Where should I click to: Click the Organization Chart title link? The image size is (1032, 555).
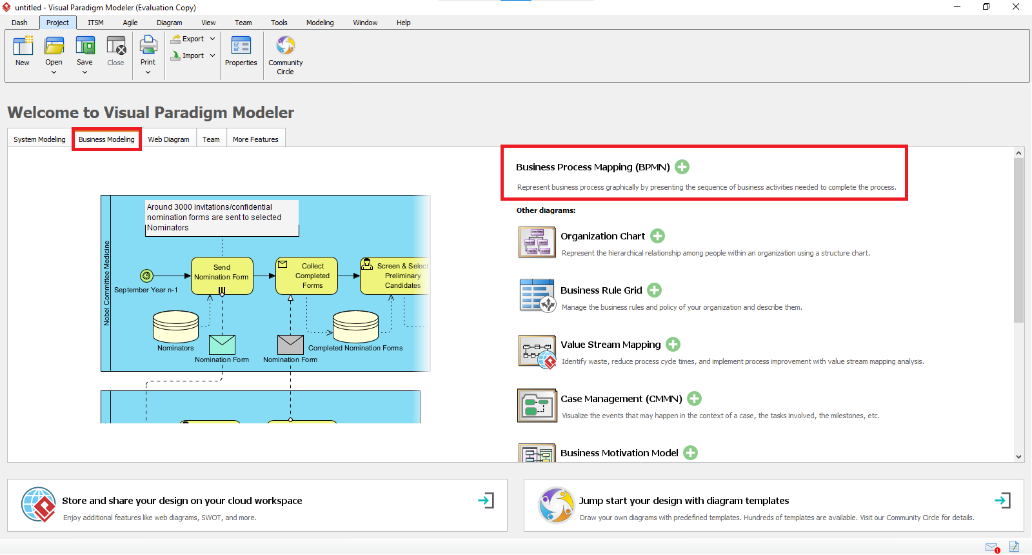click(x=602, y=236)
